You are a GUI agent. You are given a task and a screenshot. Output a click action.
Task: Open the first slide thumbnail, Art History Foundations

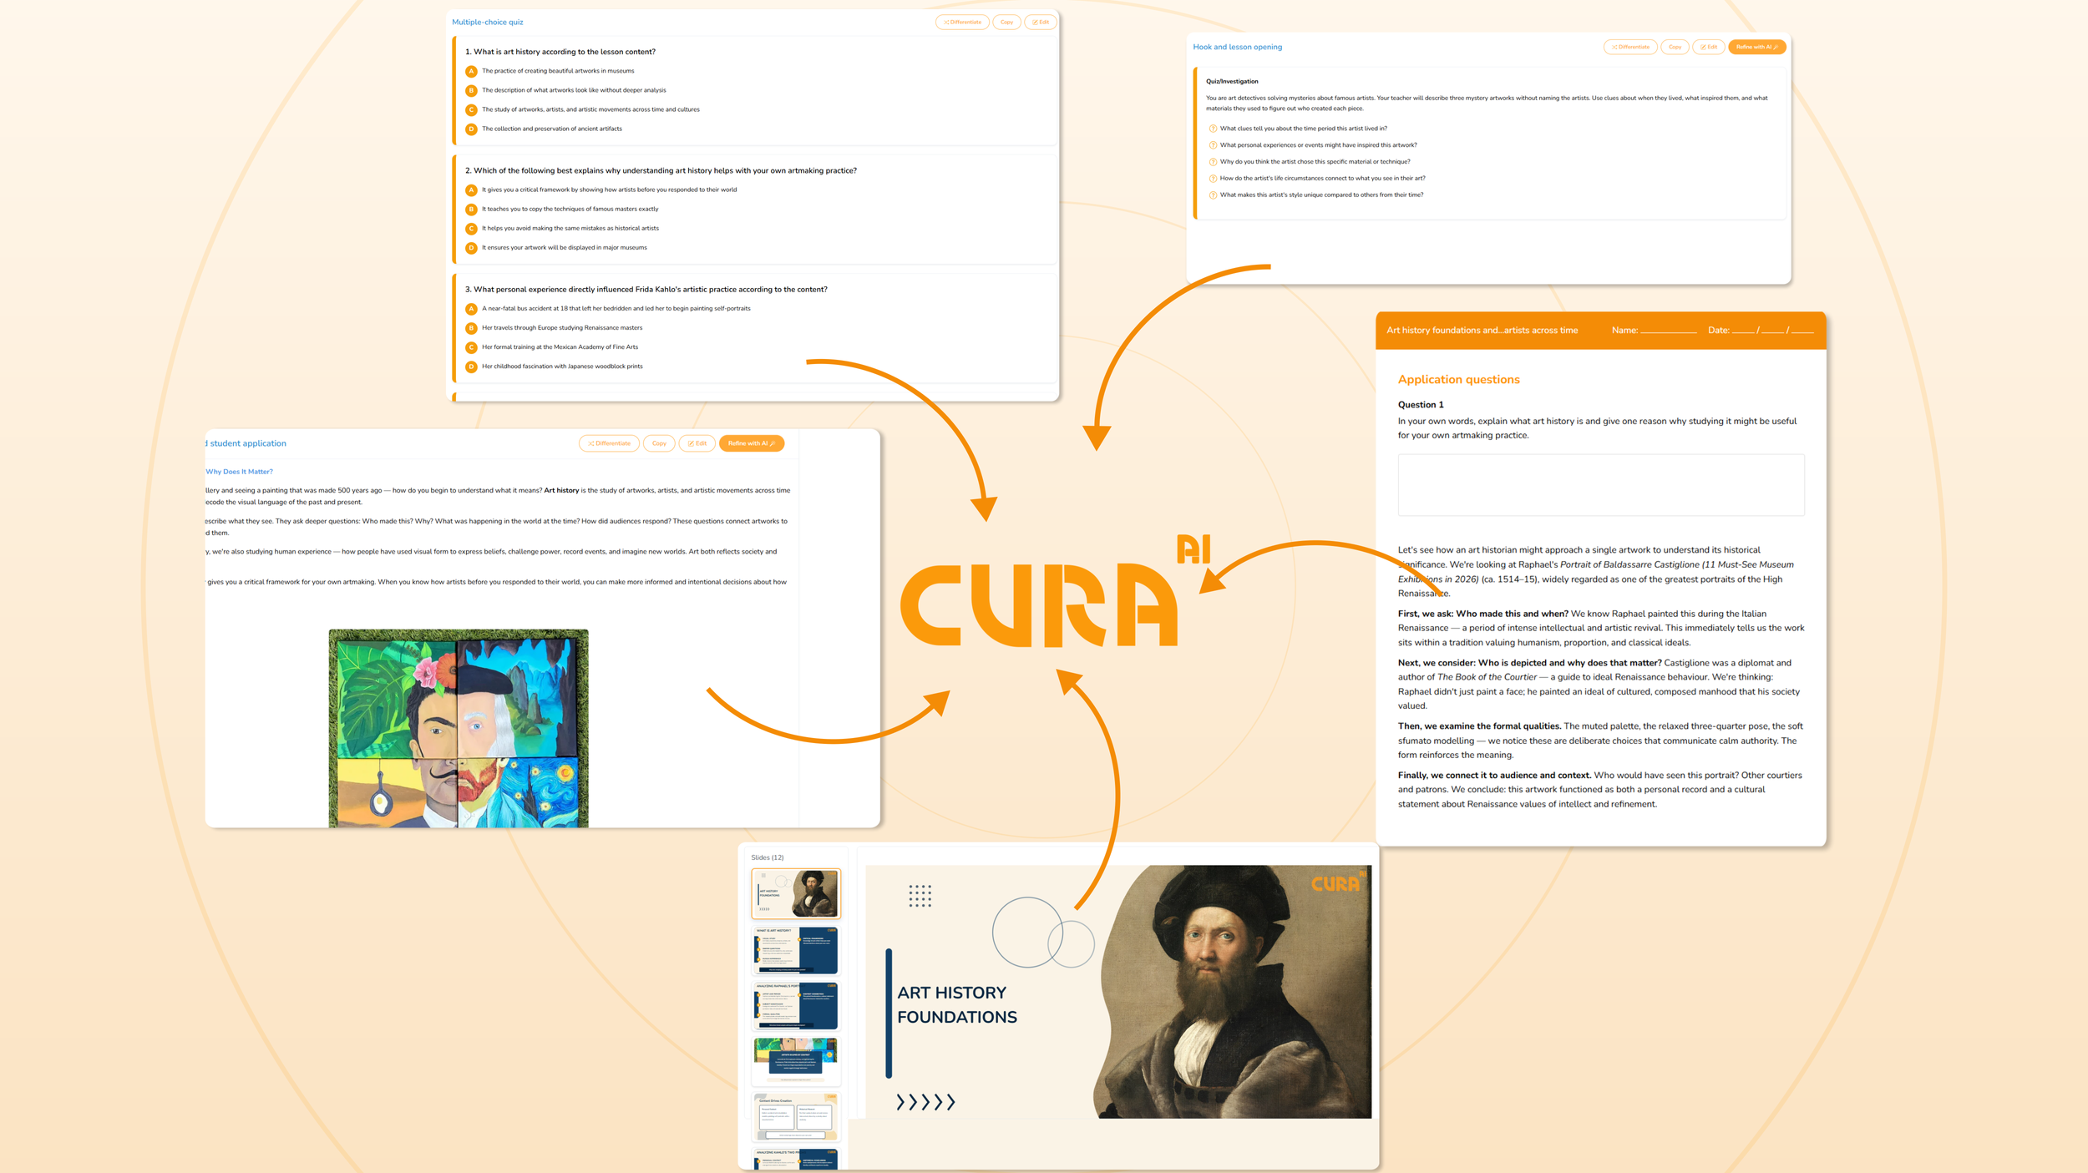click(795, 893)
